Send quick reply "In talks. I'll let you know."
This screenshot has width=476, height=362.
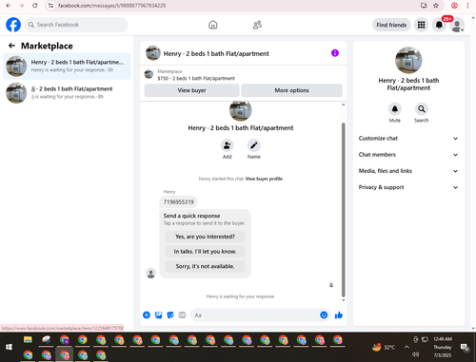[205, 252]
